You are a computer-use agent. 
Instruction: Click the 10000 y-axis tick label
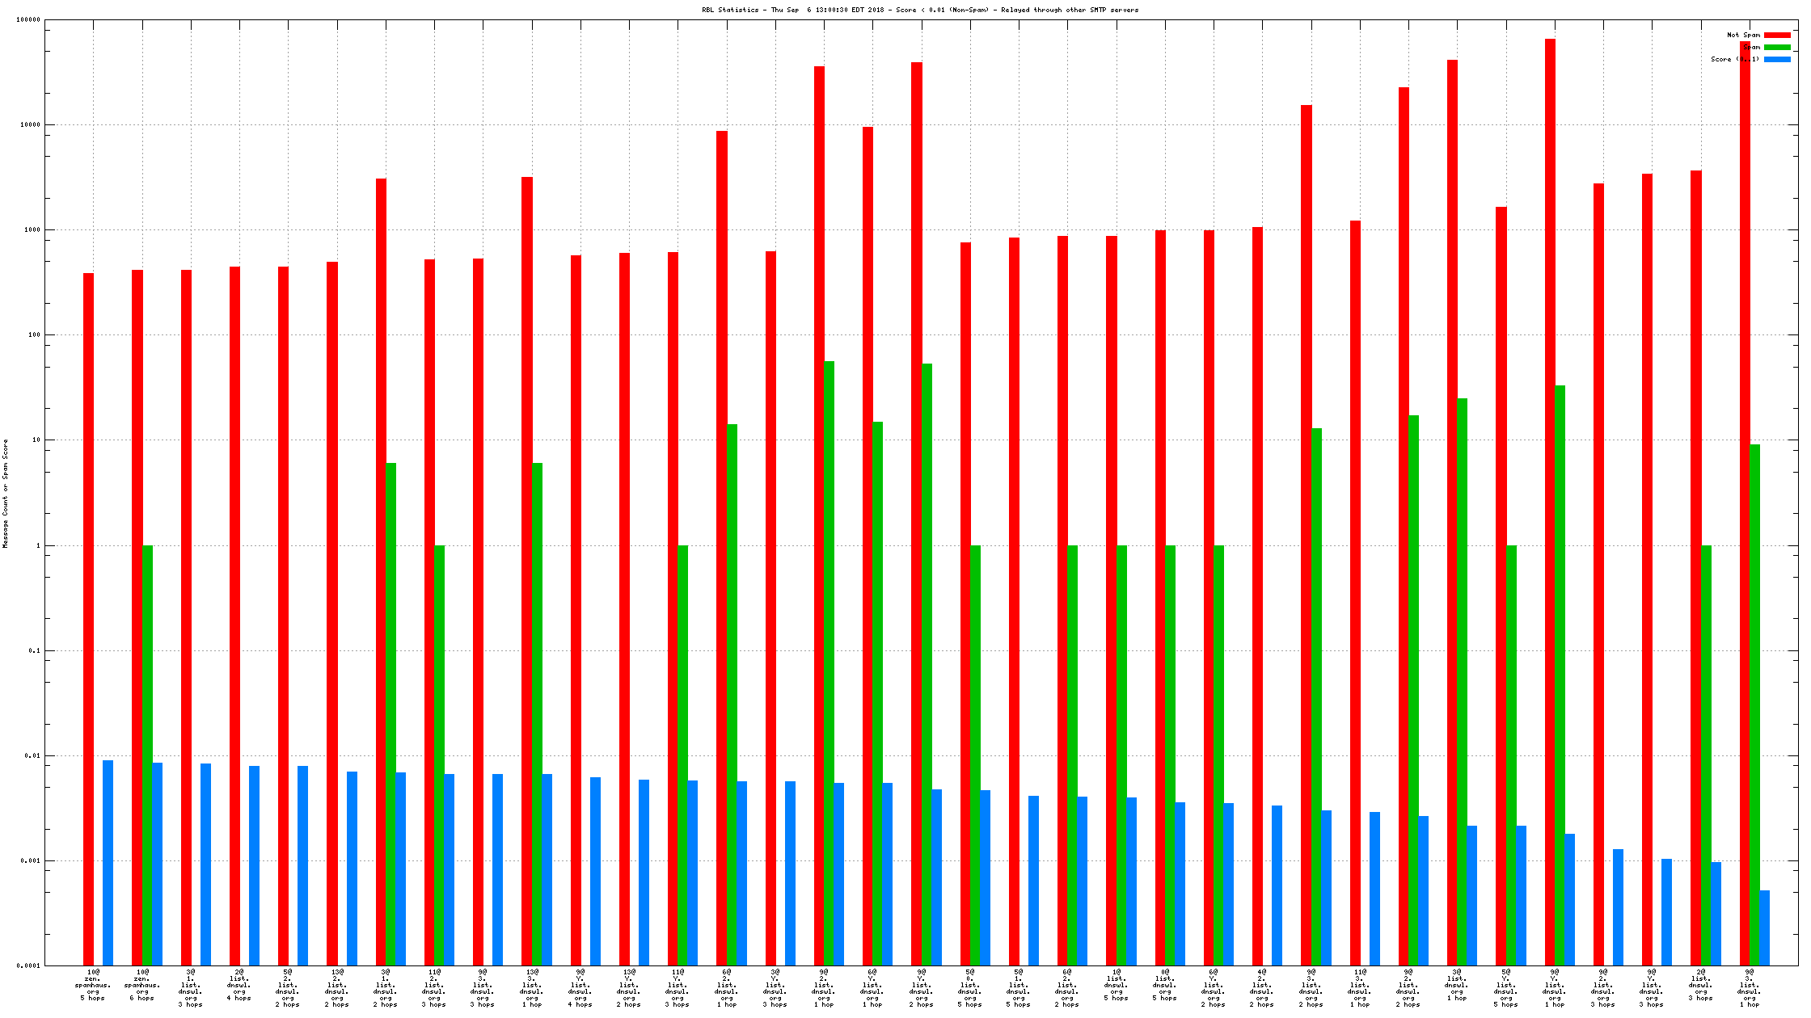[29, 124]
